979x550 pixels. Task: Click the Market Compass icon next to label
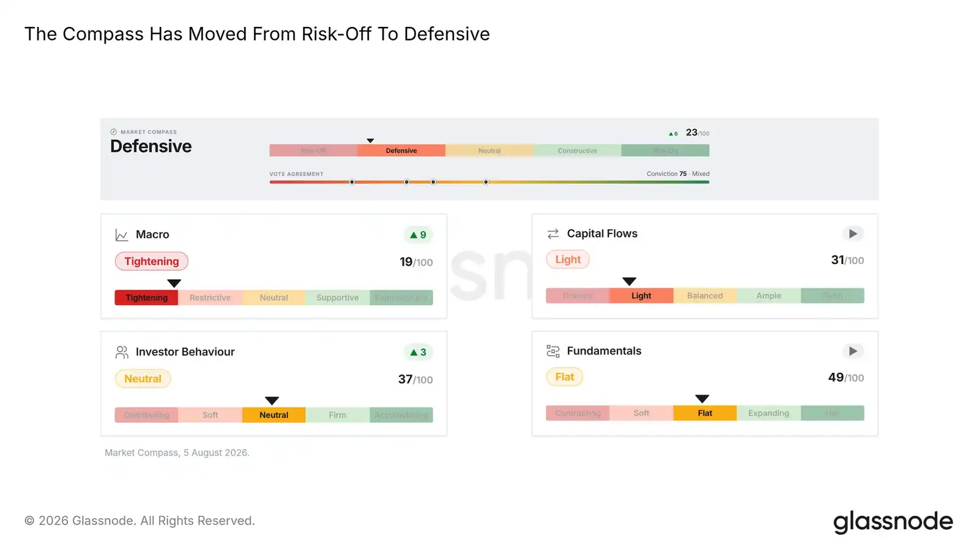click(114, 132)
